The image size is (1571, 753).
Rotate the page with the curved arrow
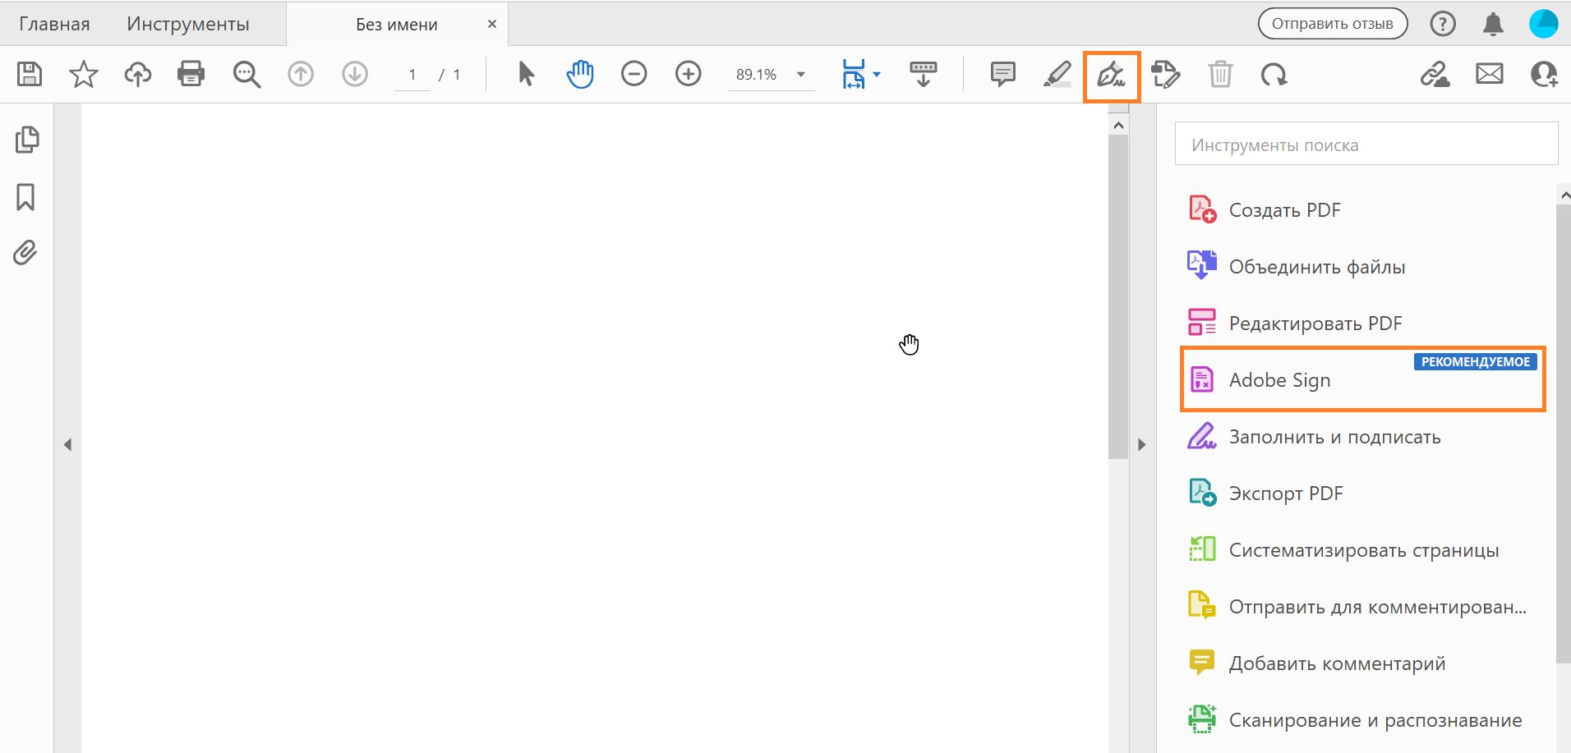point(1274,75)
